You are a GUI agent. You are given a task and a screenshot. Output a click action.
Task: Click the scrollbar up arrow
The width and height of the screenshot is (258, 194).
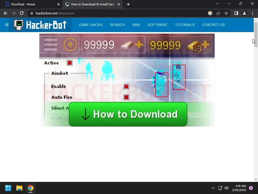click(x=256, y=20)
